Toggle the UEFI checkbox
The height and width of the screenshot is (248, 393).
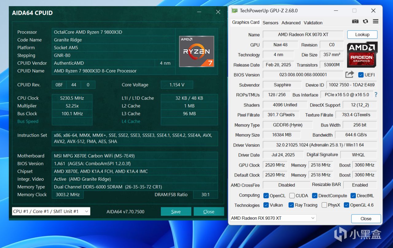pos(361,75)
